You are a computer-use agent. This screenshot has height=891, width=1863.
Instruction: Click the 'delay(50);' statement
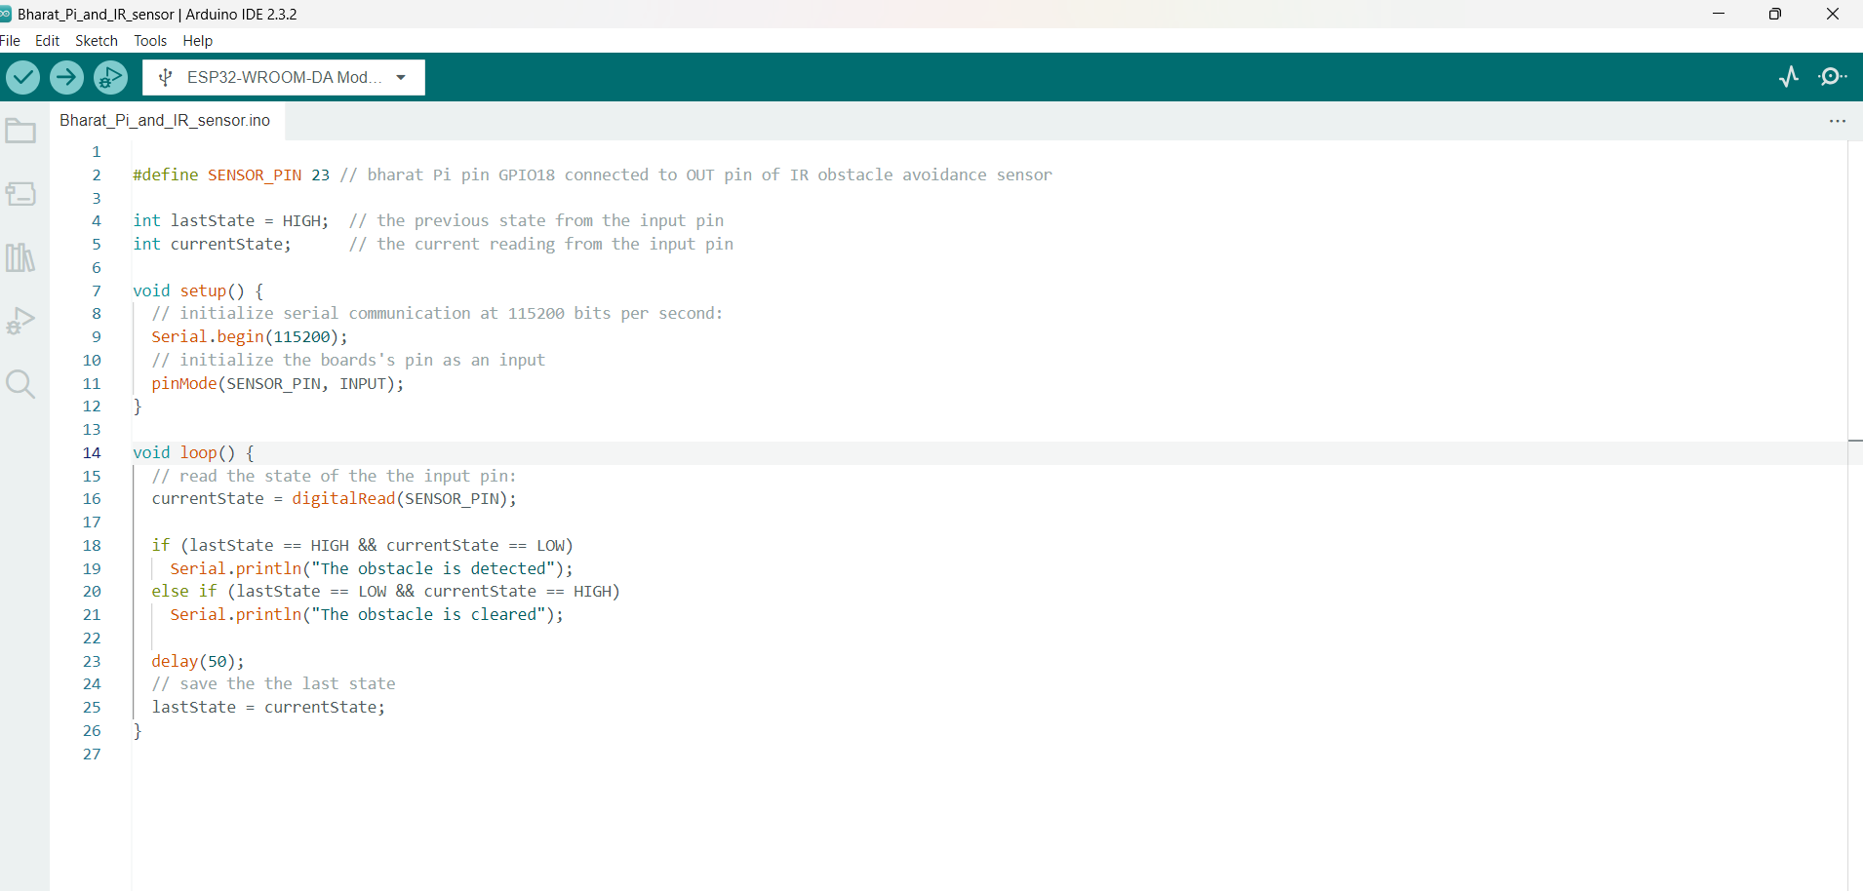point(198,662)
